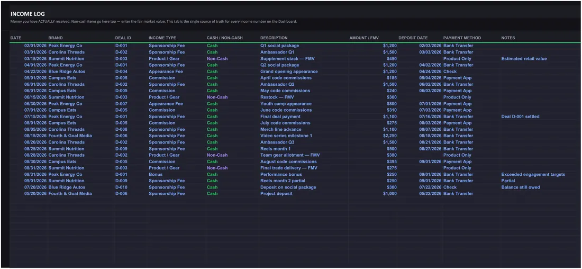Select the 'Q1 social package' description cell

click(279, 46)
